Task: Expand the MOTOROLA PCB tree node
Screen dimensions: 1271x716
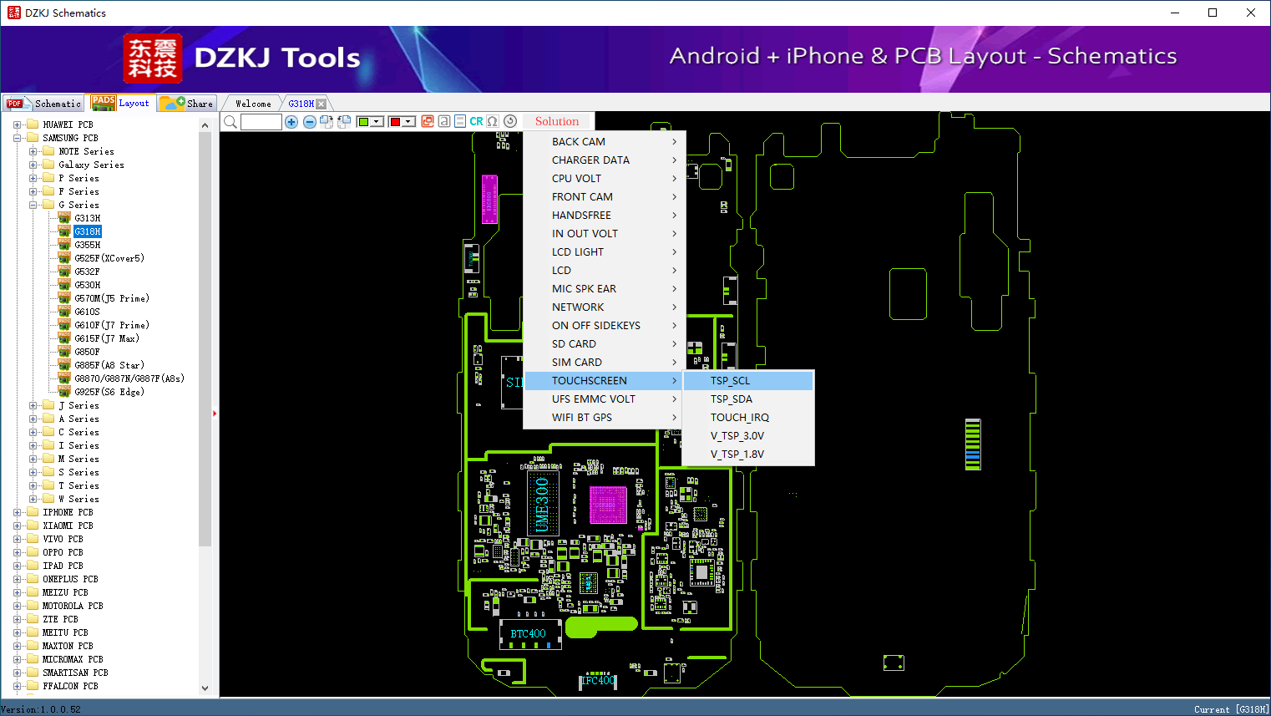Action: (x=17, y=606)
